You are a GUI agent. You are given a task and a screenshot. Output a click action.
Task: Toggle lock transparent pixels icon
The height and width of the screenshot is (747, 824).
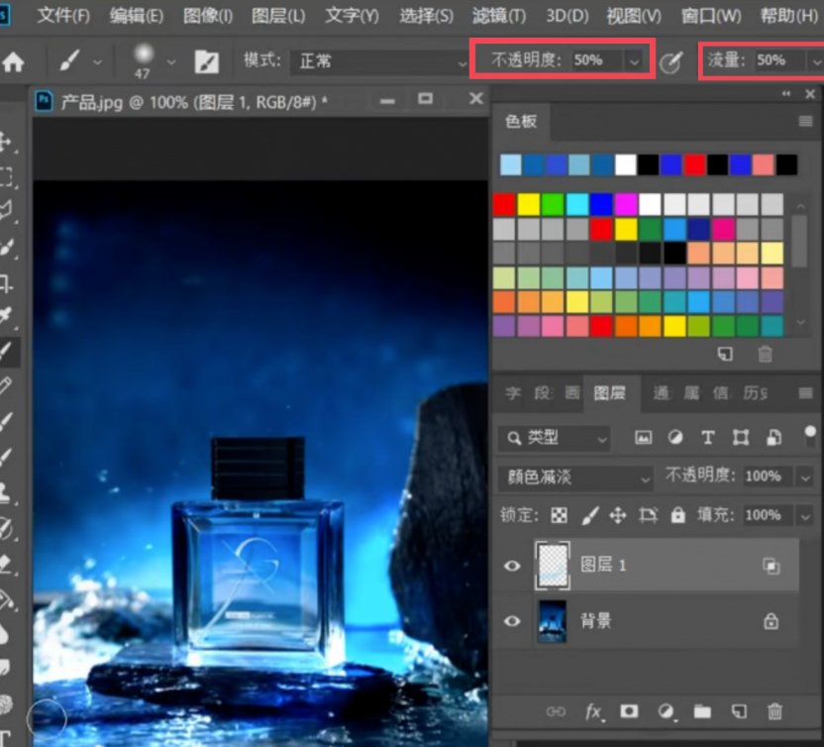pyautogui.click(x=559, y=516)
